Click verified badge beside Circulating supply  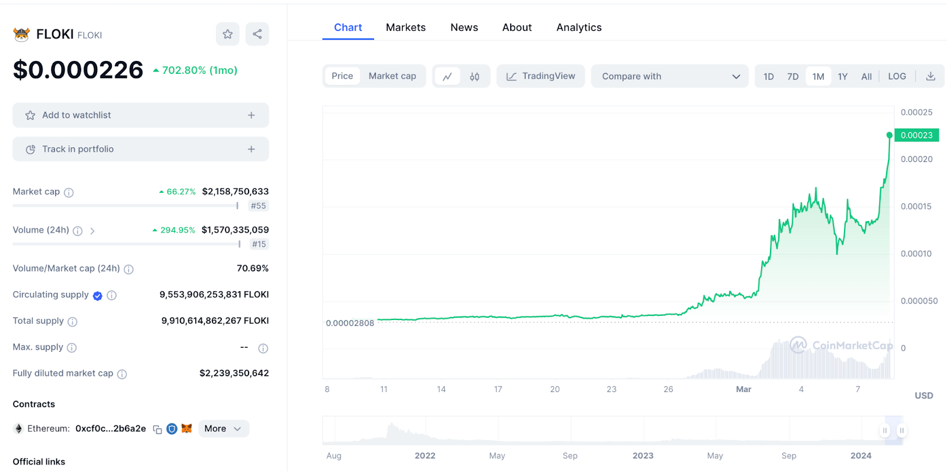point(98,296)
